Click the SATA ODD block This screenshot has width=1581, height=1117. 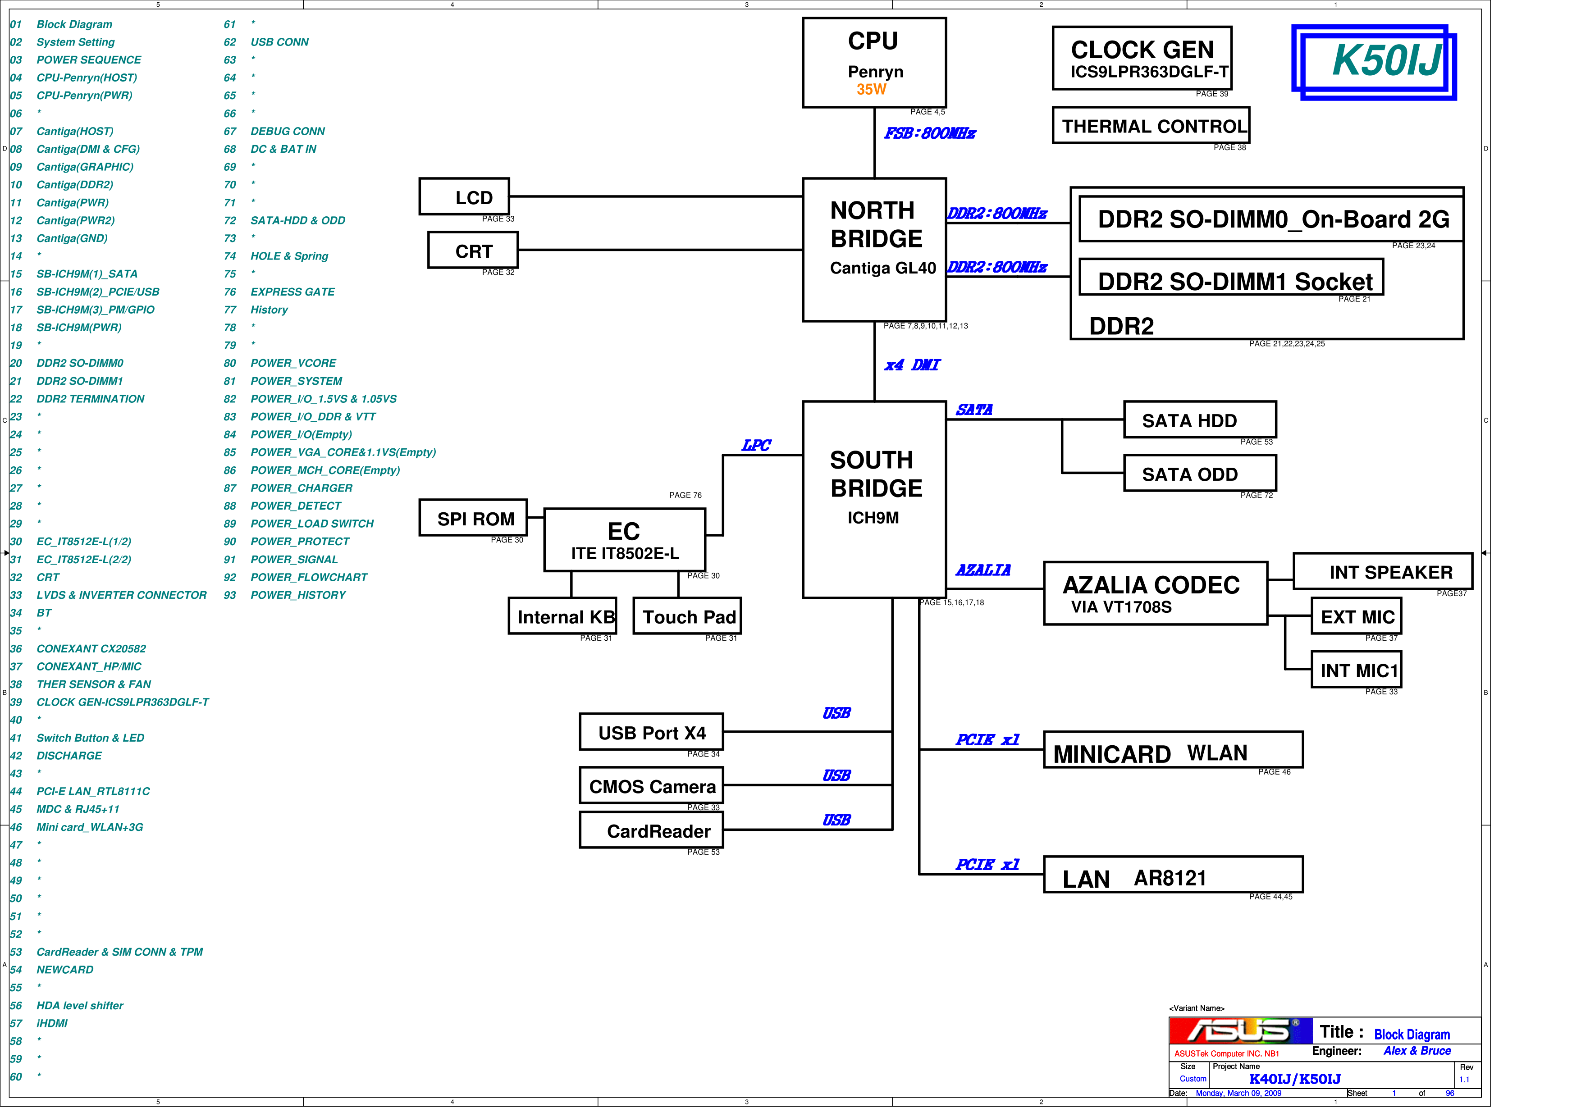(x=1200, y=474)
